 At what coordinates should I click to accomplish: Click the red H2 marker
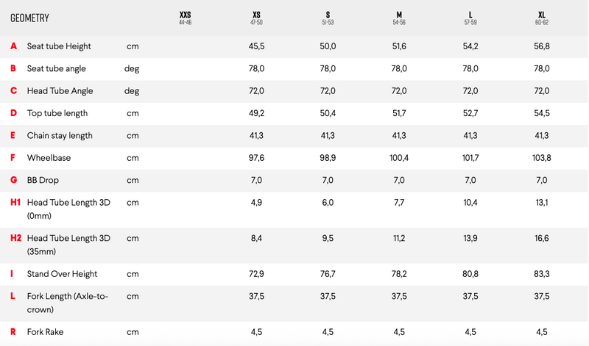click(x=15, y=238)
